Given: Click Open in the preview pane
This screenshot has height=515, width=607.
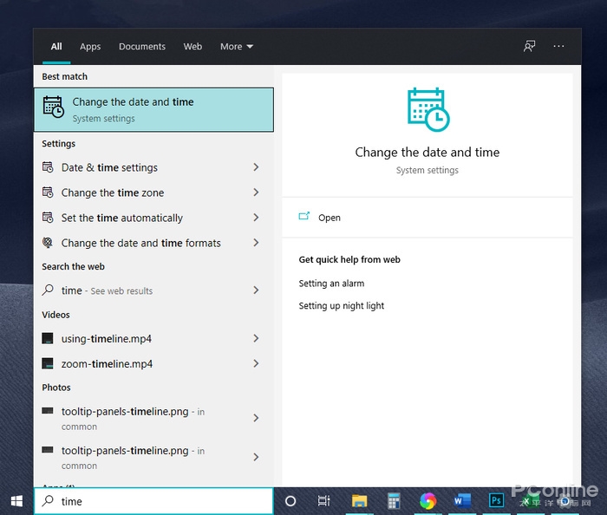Looking at the screenshot, I should (329, 218).
